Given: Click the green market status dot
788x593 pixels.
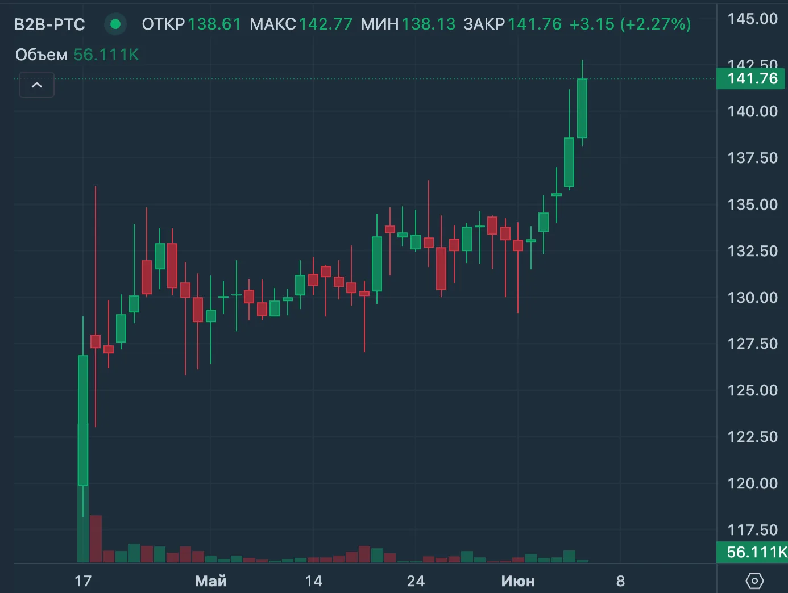Looking at the screenshot, I should (x=115, y=24).
